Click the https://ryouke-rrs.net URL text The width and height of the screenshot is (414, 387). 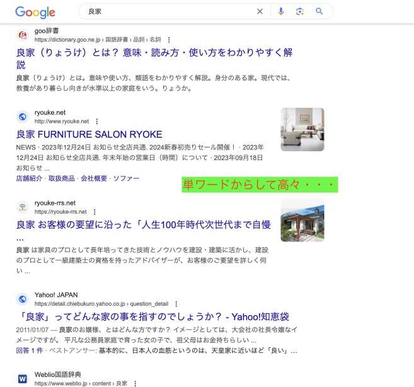pyautogui.click(x=60, y=212)
